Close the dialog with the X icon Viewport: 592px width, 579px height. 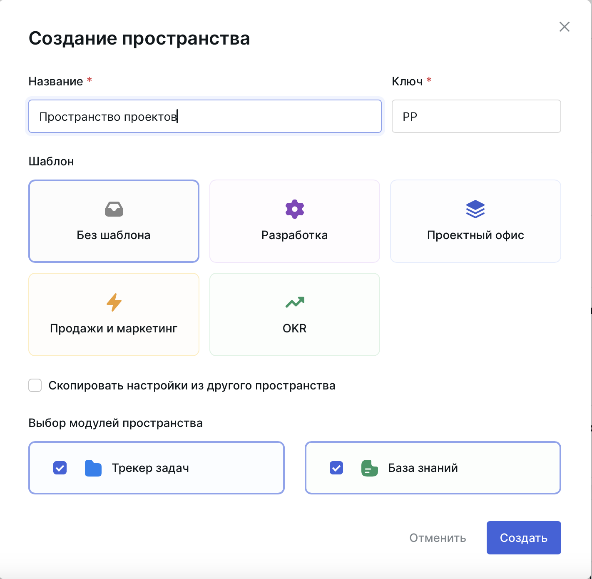(565, 27)
